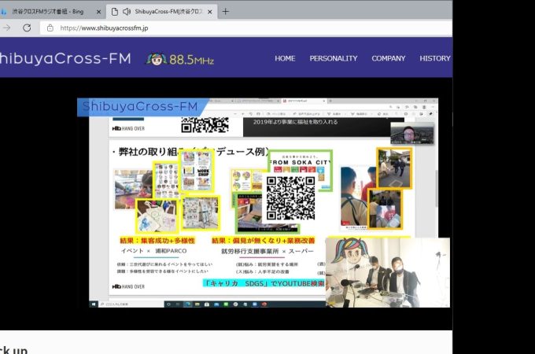The image size is (535, 354).
Task: Close the ShibuyaCross-FM tab
Action: (x=208, y=12)
